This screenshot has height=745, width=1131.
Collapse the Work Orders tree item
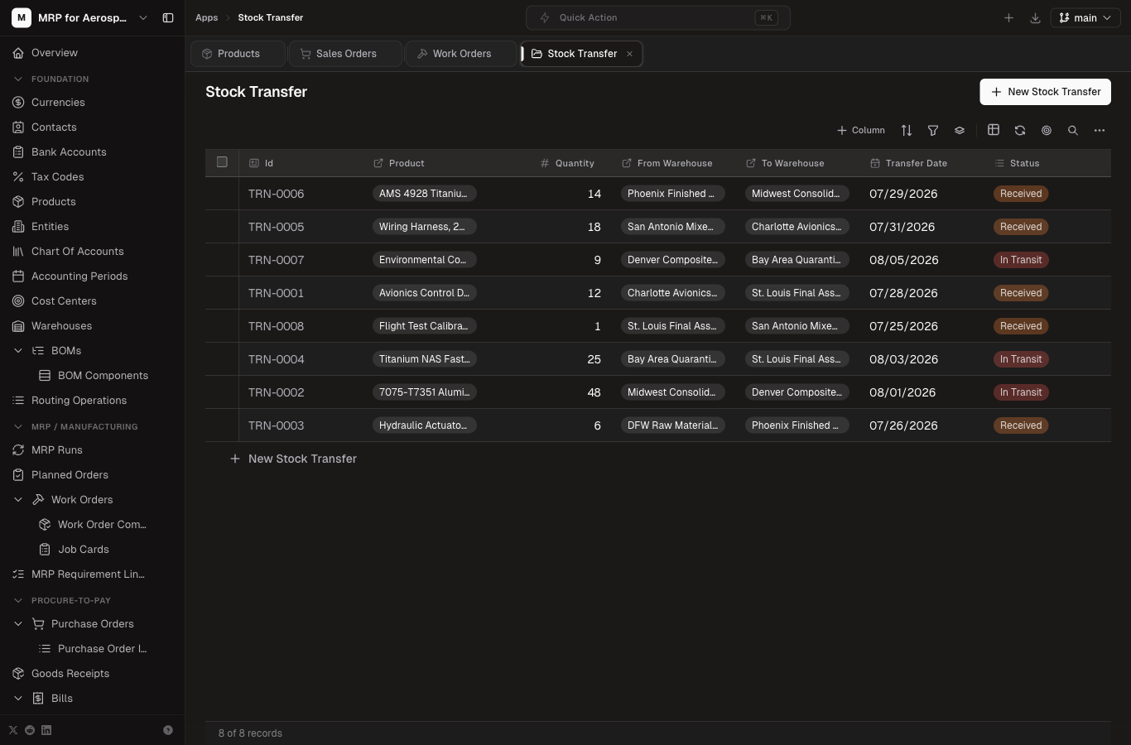(x=18, y=500)
